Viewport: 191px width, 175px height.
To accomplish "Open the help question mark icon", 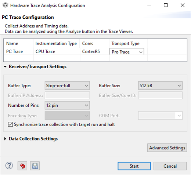I will pos(9,166).
